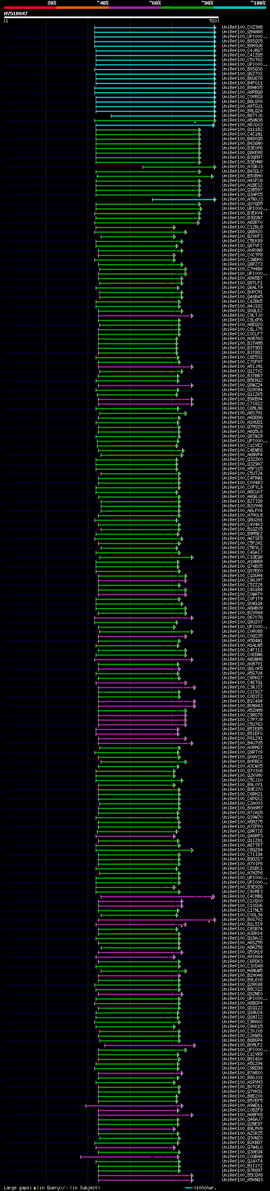Viewport: 270px width, 1191px height.
Task: Click the red 20% identity legend segment
Action: pos(30,8)
